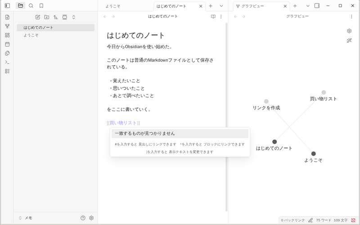The image size is (360, 225).
Task: Navigate forward in graph view pane
Action: 243,17
